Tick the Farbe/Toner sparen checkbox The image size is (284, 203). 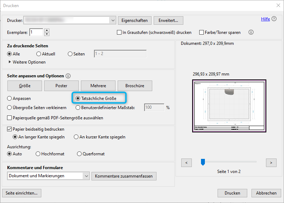[201, 32]
